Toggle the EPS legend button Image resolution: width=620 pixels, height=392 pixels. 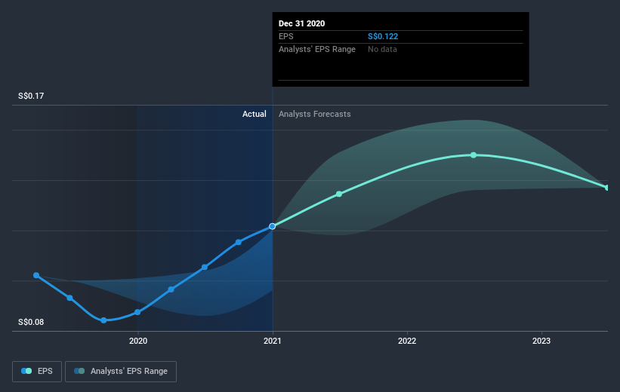pyautogui.click(x=37, y=371)
